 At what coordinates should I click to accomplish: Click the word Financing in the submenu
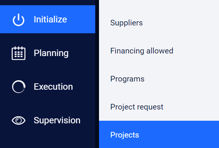[127, 51]
